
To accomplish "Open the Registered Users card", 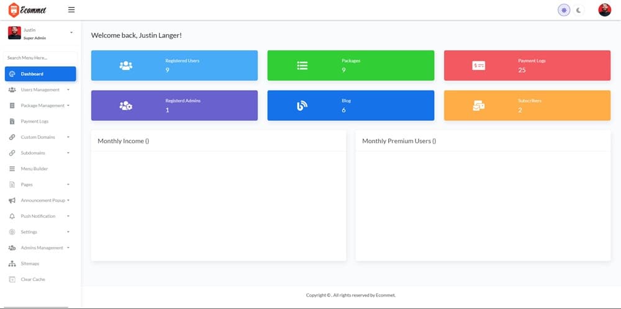I will tap(174, 65).
